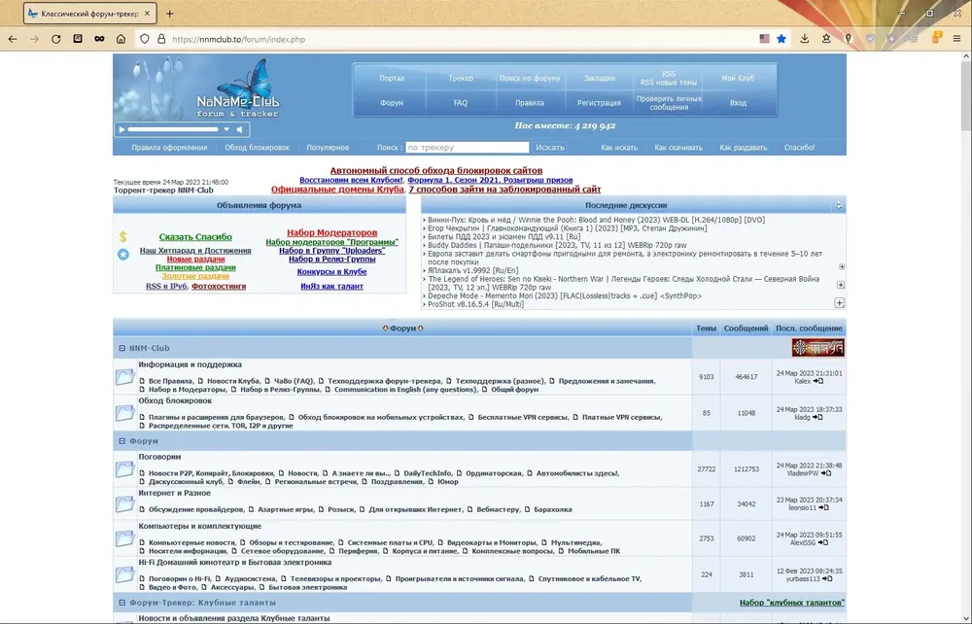Open Конкурсы в Клубе link
Viewport: 972px width, 624px height.
[x=331, y=271]
